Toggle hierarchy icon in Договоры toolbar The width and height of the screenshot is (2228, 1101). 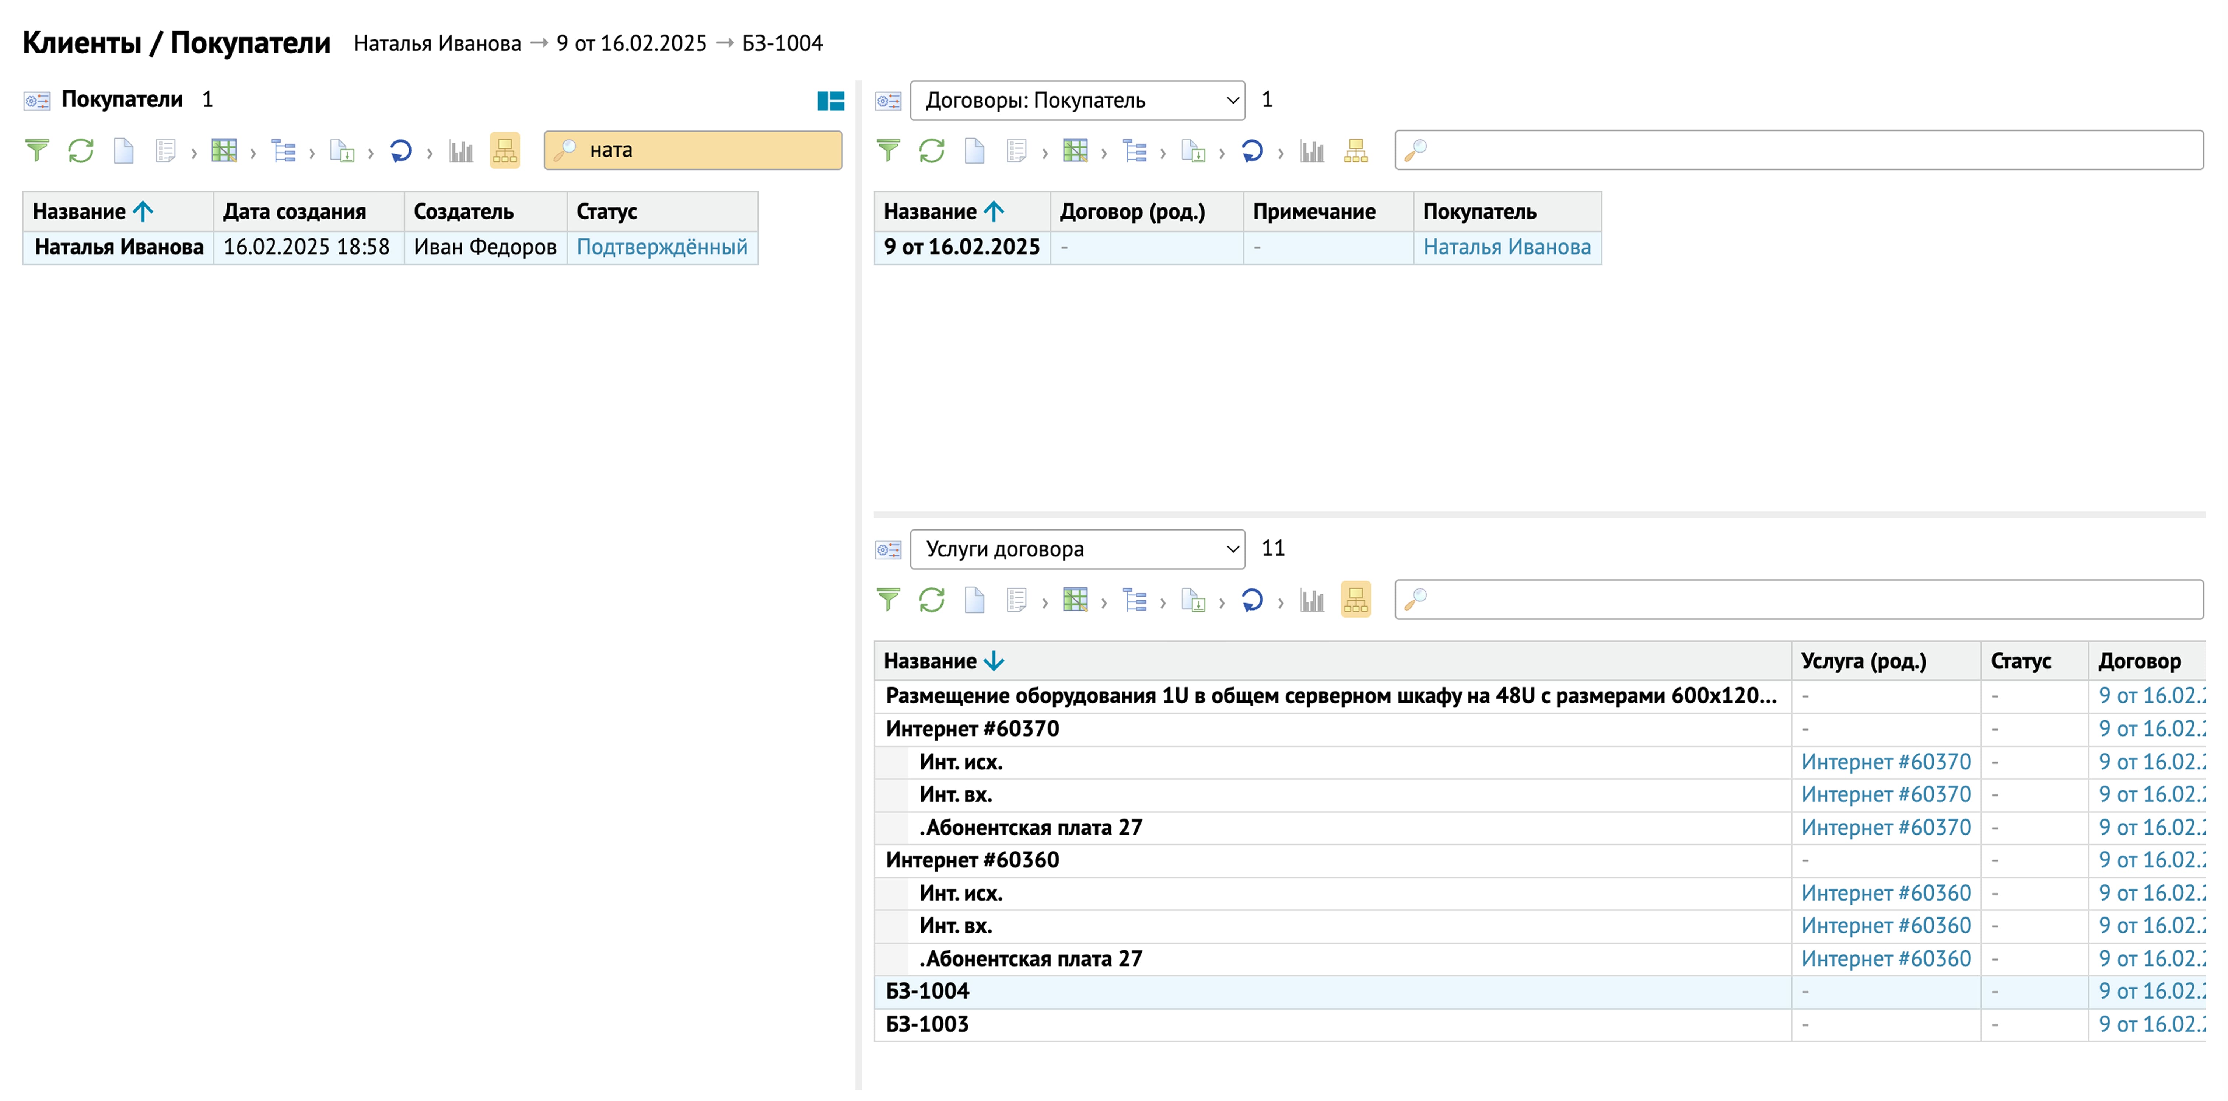(1355, 150)
